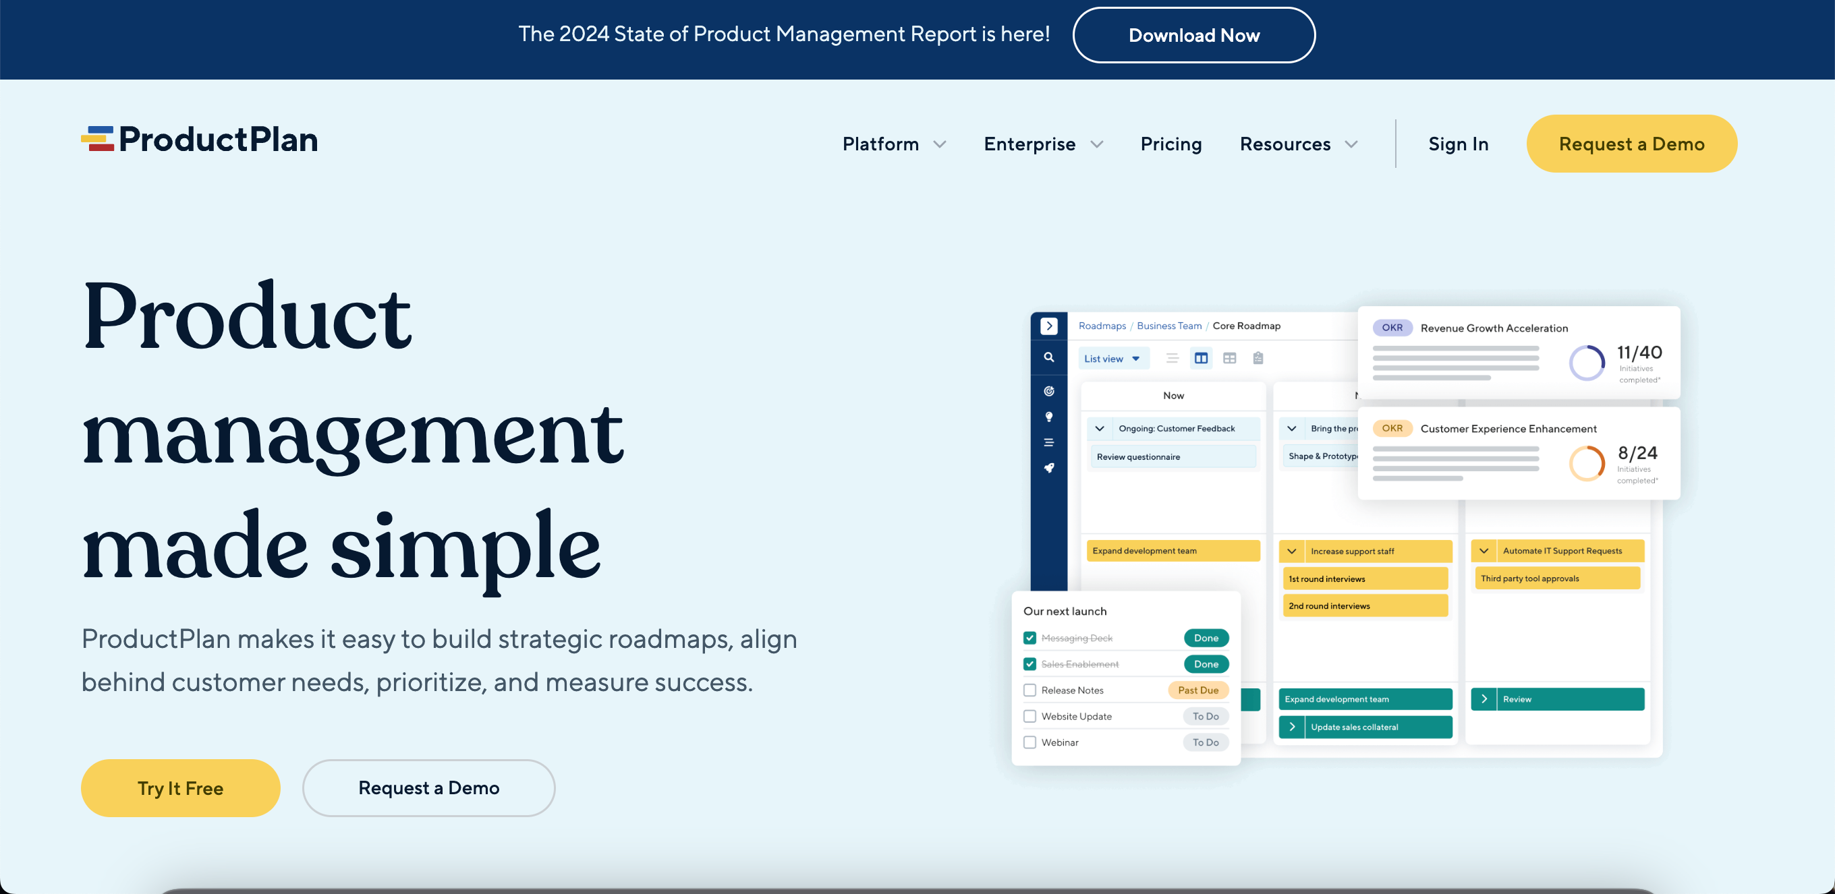Viewport: 1835px width, 894px height.
Task: Click the Our next launch heading
Action: [1065, 611]
